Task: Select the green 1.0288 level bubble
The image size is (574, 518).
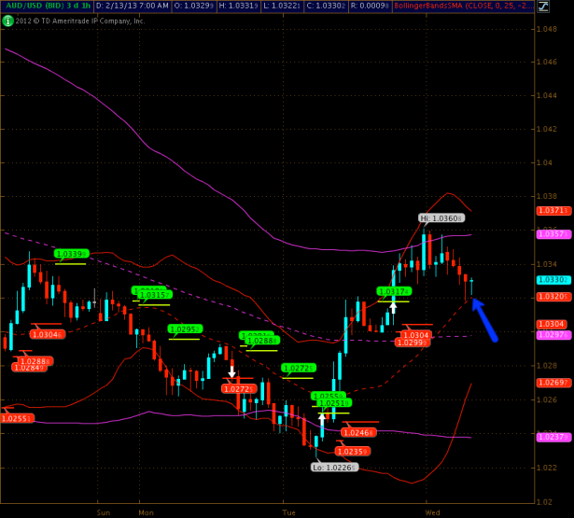Action: tap(262, 341)
